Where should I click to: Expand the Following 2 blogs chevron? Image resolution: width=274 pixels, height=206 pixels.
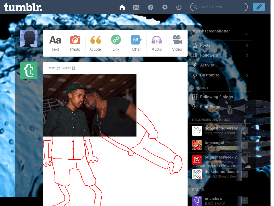point(247,97)
